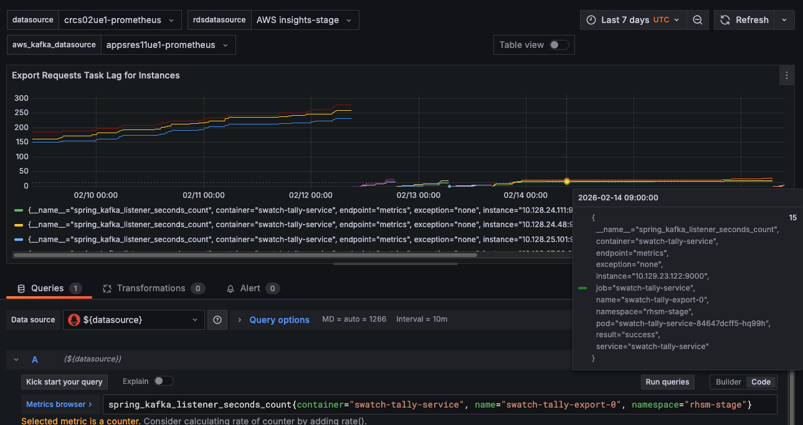Switch to the Queries tab
803x425 pixels.
[47, 289]
